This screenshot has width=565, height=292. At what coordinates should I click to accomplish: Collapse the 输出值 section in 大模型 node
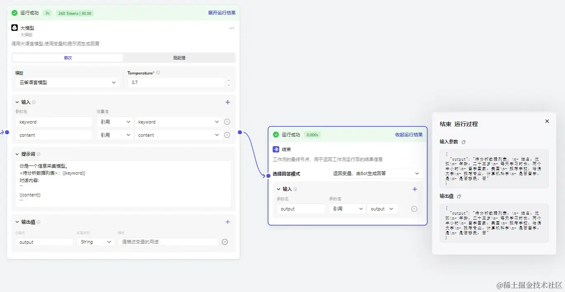pyautogui.click(x=17, y=222)
